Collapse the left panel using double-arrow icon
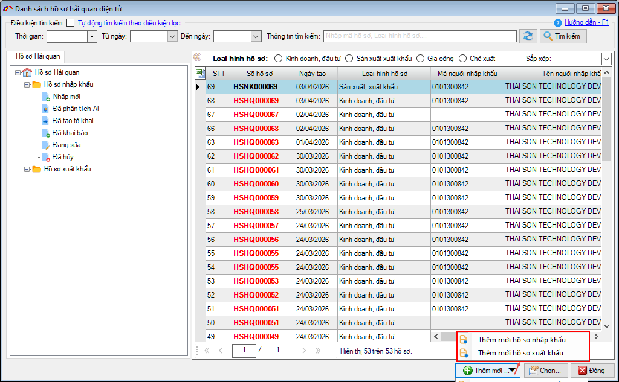 point(196,58)
